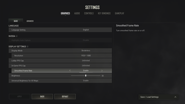The height and width of the screenshot is (104, 185).
Task: Toggle Universal Brightness for All Maps value
Action: (86, 81)
